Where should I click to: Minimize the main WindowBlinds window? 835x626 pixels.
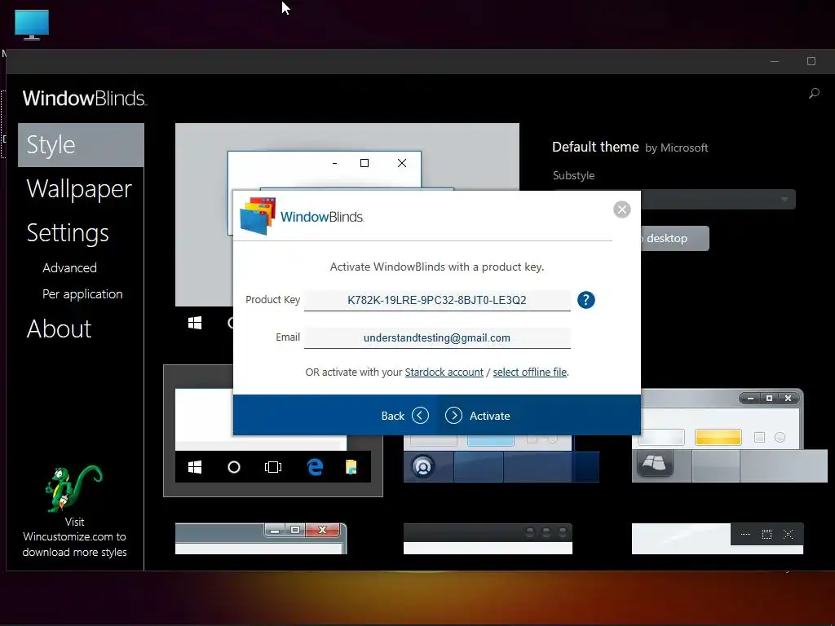pos(775,61)
